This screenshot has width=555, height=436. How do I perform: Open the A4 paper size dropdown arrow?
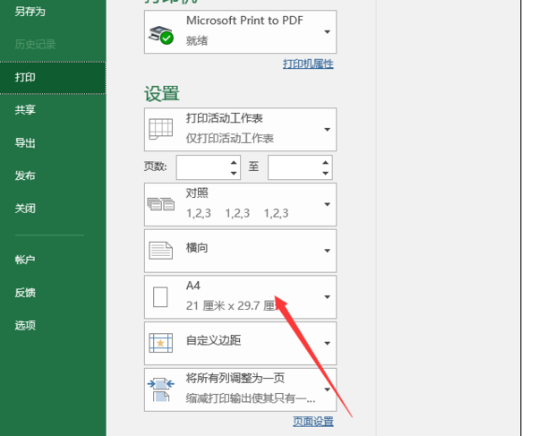pyautogui.click(x=328, y=297)
